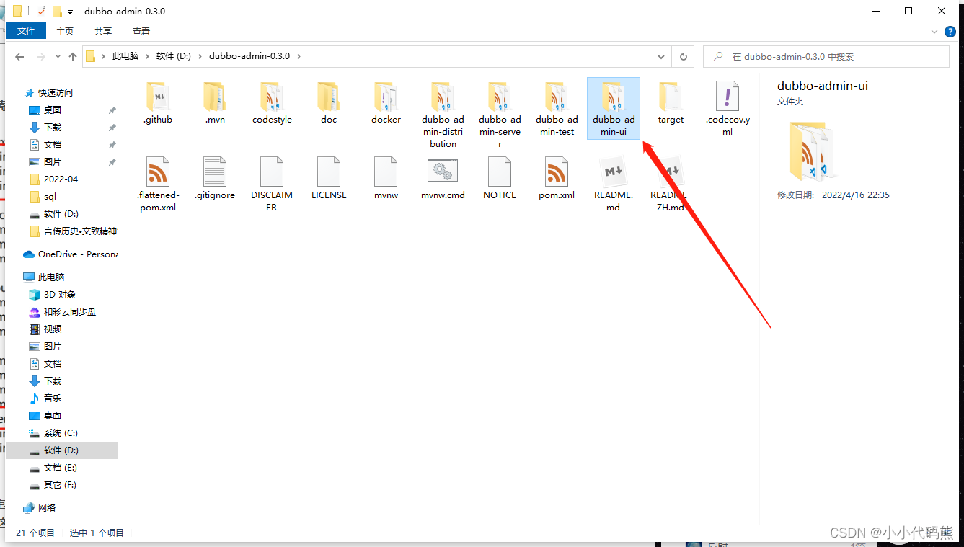
Task: Select the DISCLAIMER file
Action: pos(272,184)
